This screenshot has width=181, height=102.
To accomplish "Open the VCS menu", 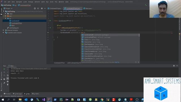I will (56, 2).
